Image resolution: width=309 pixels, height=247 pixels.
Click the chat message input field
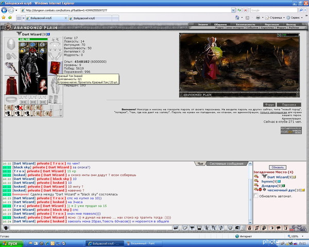tap(91, 228)
